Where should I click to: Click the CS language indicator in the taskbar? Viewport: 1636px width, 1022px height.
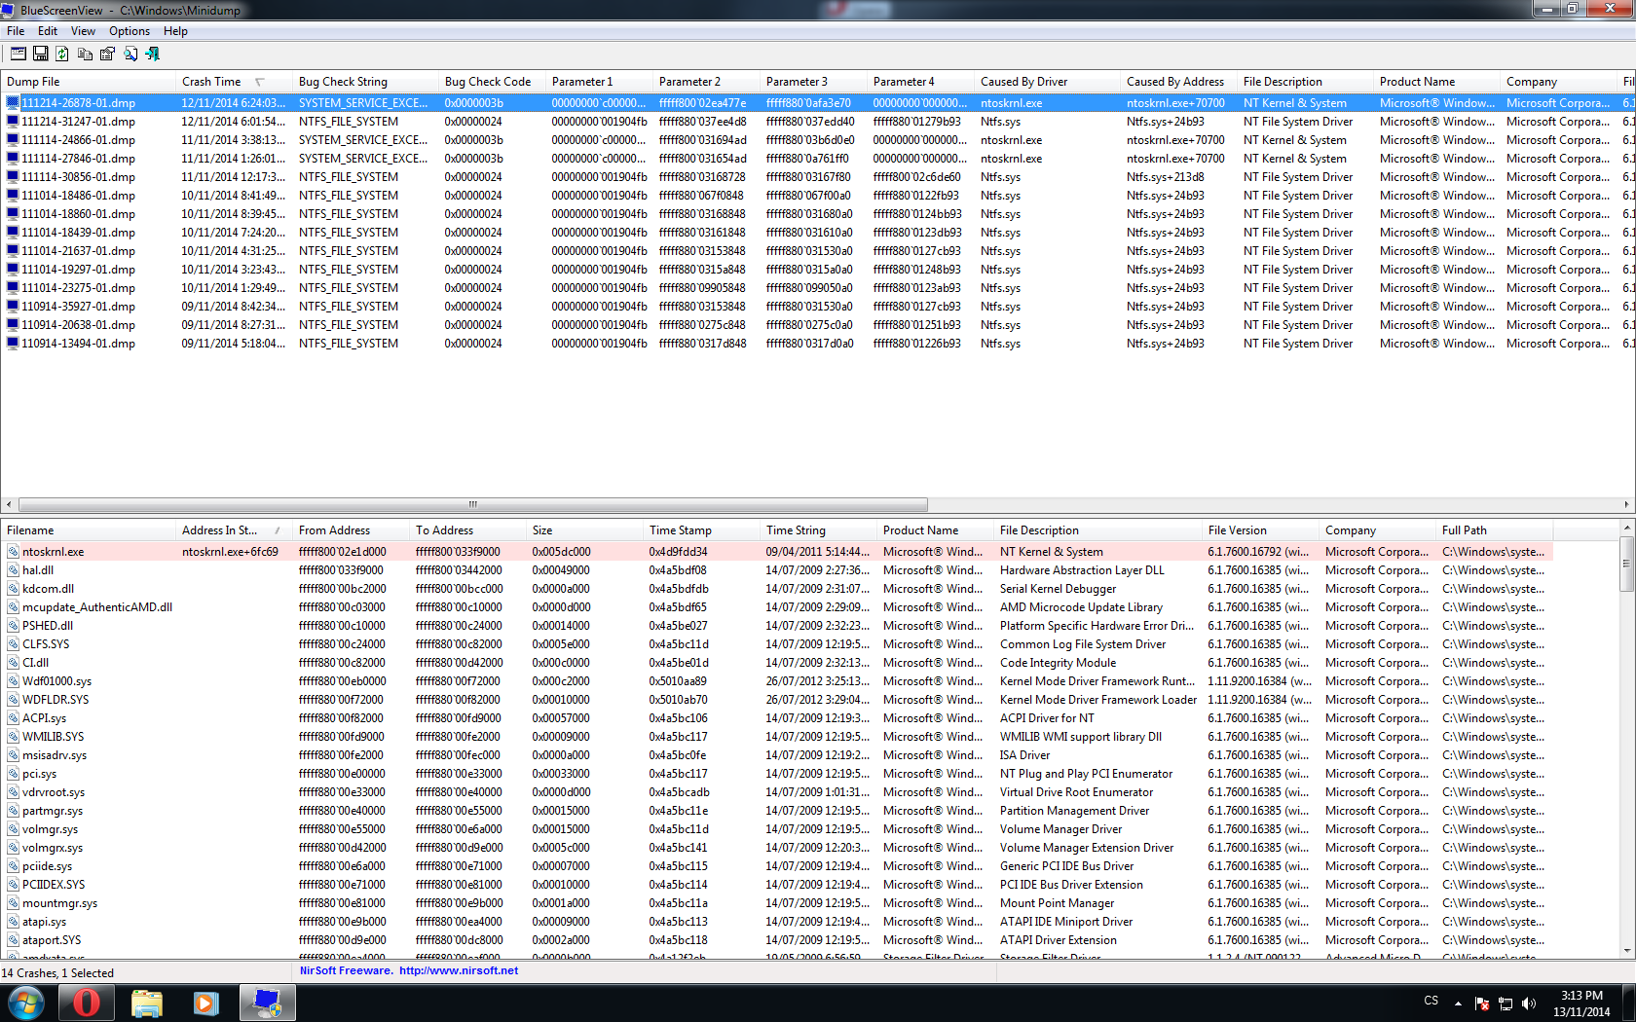(1431, 1001)
